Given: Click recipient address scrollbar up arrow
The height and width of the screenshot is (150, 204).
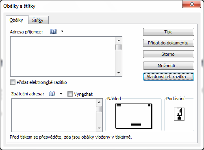Looking at the screenshot, I should point(119,40).
